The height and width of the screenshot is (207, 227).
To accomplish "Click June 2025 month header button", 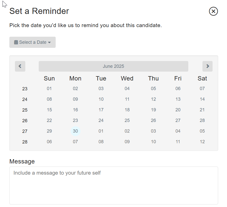I will pyautogui.click(x=113, y=66).
